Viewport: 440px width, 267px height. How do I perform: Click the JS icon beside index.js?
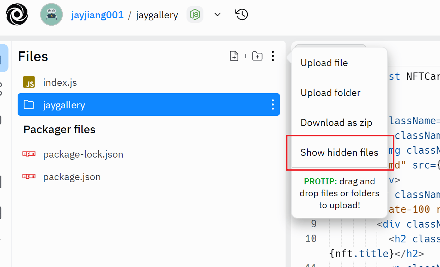point(29,82)
